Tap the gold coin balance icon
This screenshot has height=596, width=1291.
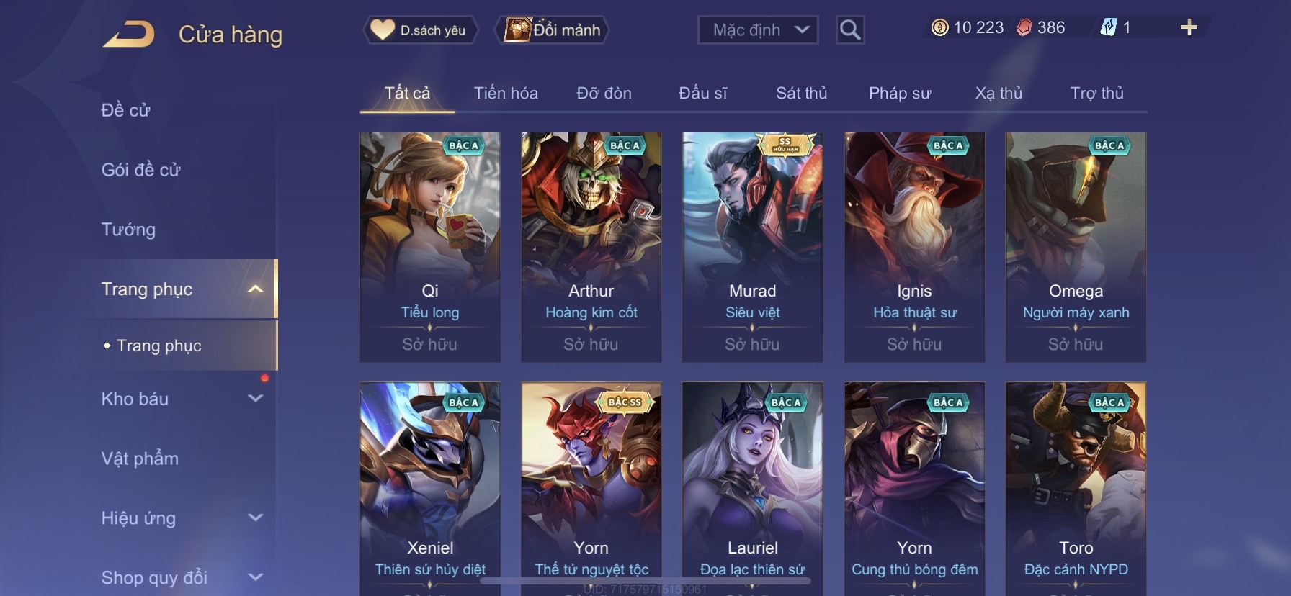click(x=939, y=27)
